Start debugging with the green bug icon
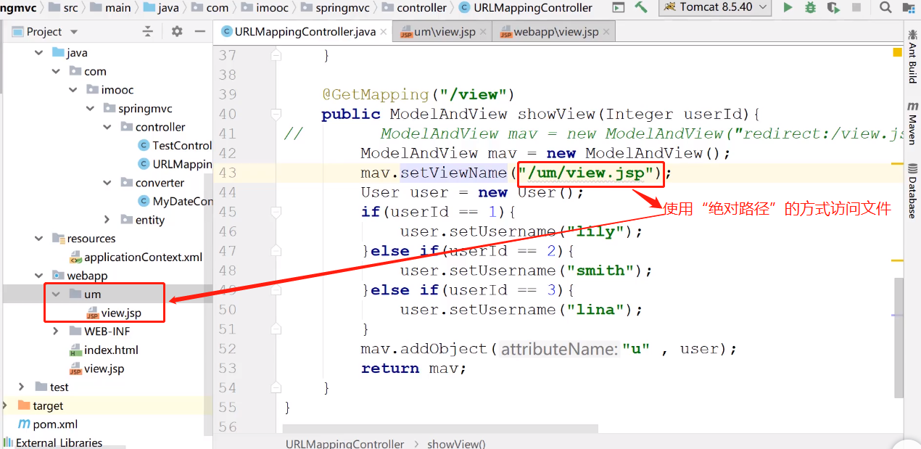This screenshot has height=449, width=921. pyautogui.click(x=811, y=8)
